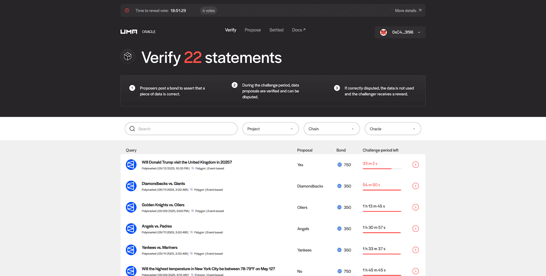The width and height of the screenshot is (546, 276).
Task: Click Polymarket icon beside Angels vs. Padres
Action: [131, 229]
